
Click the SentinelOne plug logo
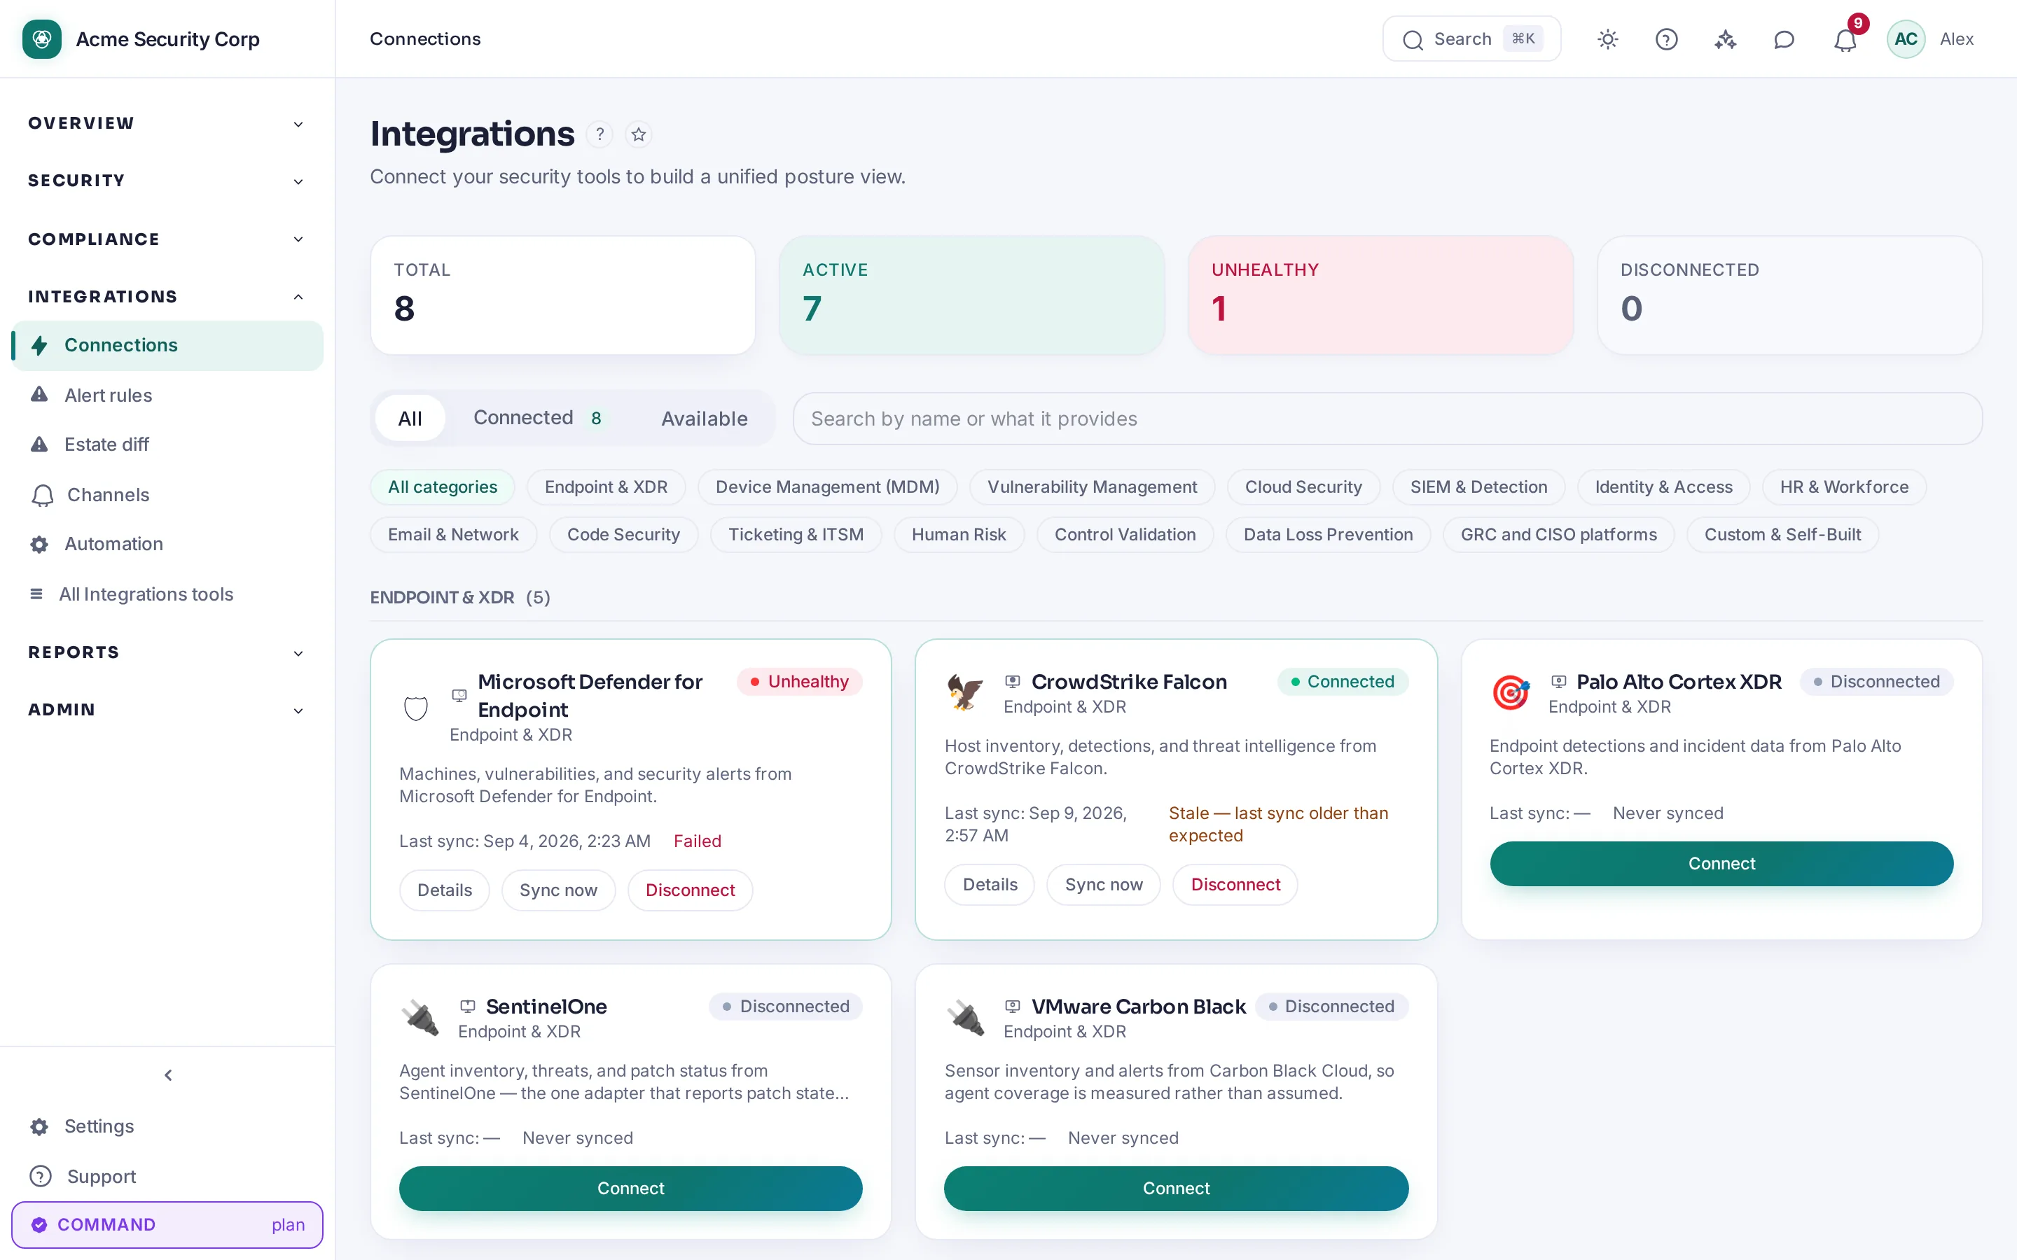[x=420, y=1018]
